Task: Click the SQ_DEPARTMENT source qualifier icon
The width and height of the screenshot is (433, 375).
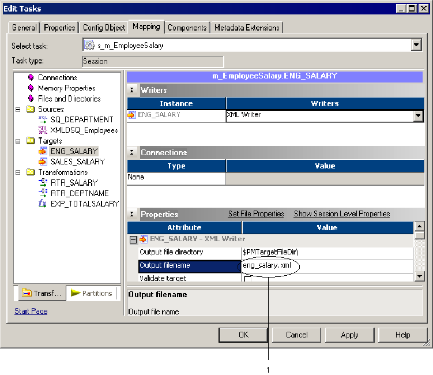Action: [43, 119]
